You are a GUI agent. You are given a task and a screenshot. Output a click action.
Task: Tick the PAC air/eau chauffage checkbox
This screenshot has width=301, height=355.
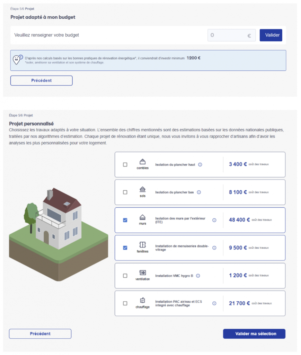pos(125,304)
